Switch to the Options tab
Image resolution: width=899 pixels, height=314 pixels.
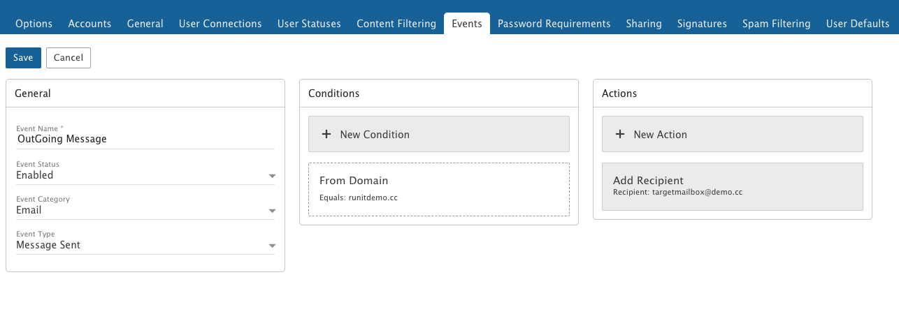pos(34,24)
